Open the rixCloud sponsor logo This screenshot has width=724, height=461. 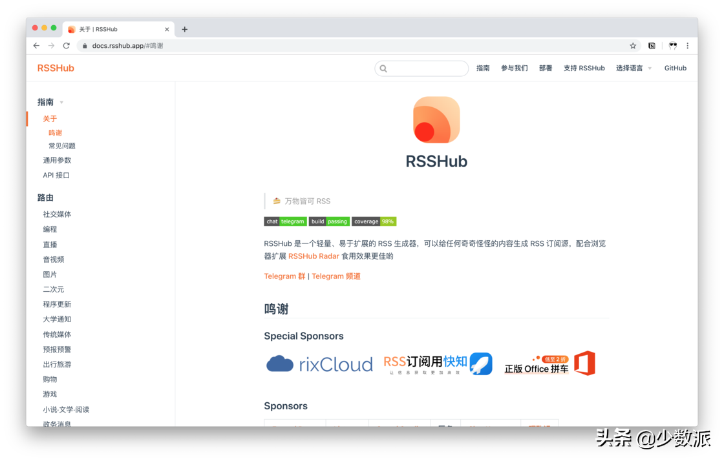pyautogui.click(x=319, y=364)
